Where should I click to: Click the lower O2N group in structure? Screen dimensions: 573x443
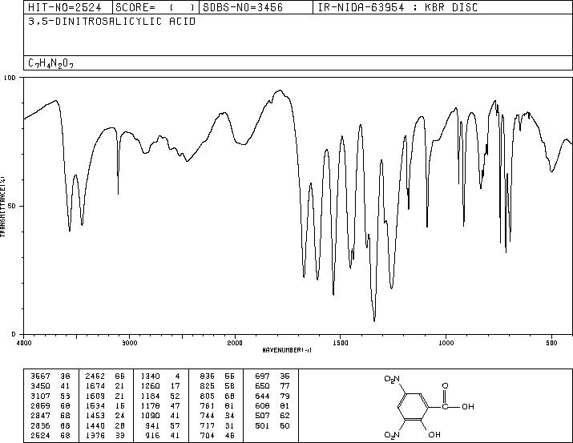coord(392,435)
